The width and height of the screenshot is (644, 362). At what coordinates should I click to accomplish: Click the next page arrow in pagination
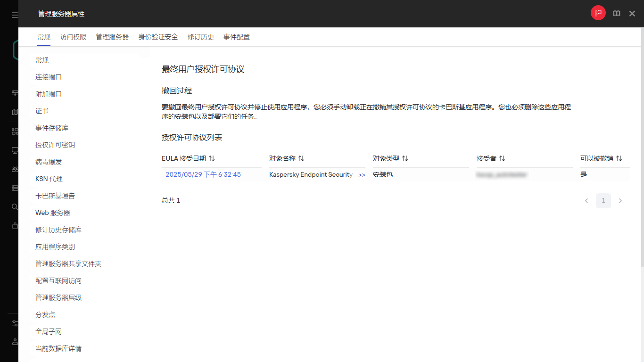619,200
